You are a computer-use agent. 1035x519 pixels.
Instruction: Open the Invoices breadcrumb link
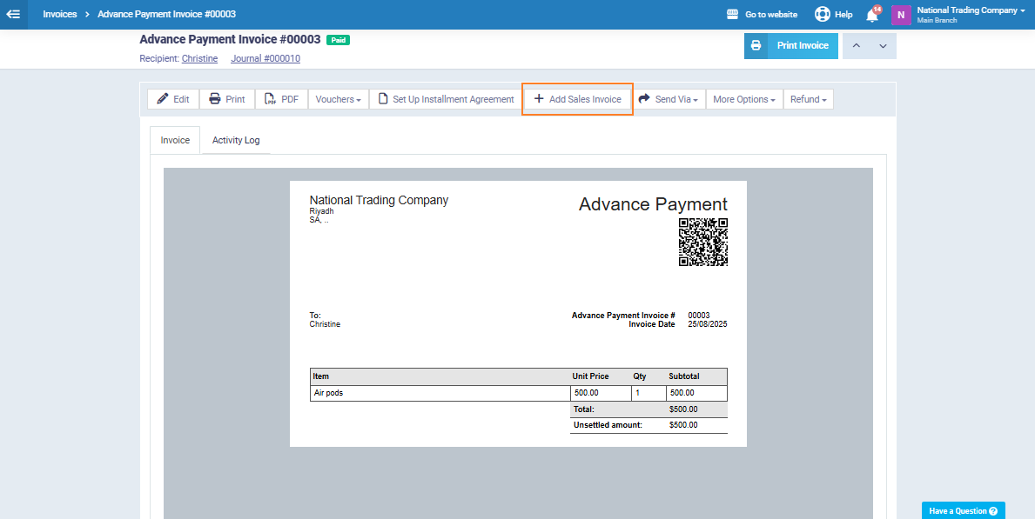click(x=60, y=14)
